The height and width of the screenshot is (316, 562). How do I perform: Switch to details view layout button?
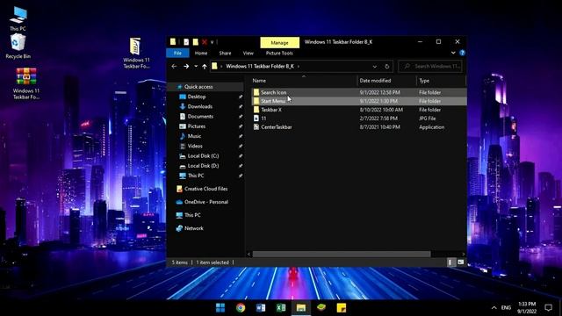(450, 262)
